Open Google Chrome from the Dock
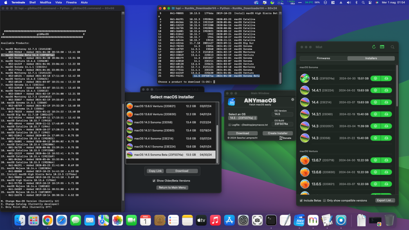Screen dimensions: 409x230 coord(48,220)
